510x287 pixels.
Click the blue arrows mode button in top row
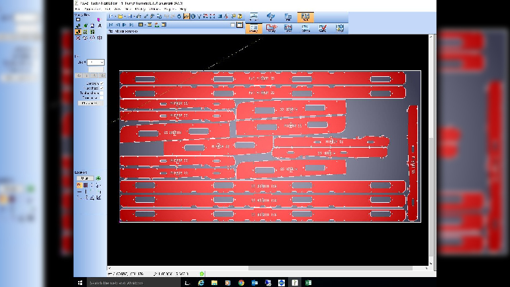(271, 17)
